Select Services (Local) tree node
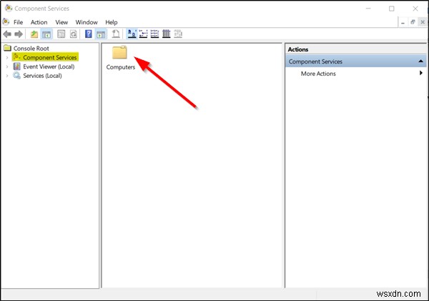 (42, 76)
